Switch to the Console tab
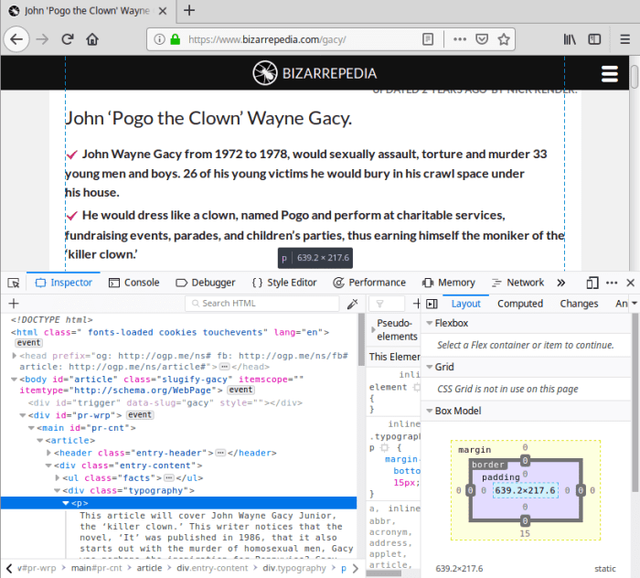 tap(133, 283)
